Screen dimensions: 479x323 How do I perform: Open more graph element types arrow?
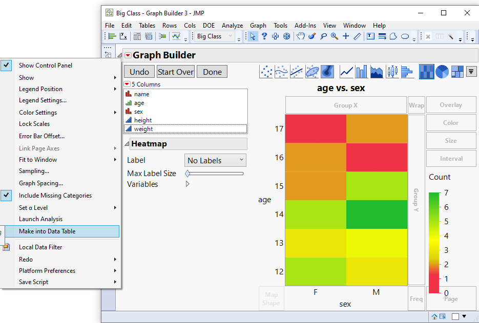(471, 72)
